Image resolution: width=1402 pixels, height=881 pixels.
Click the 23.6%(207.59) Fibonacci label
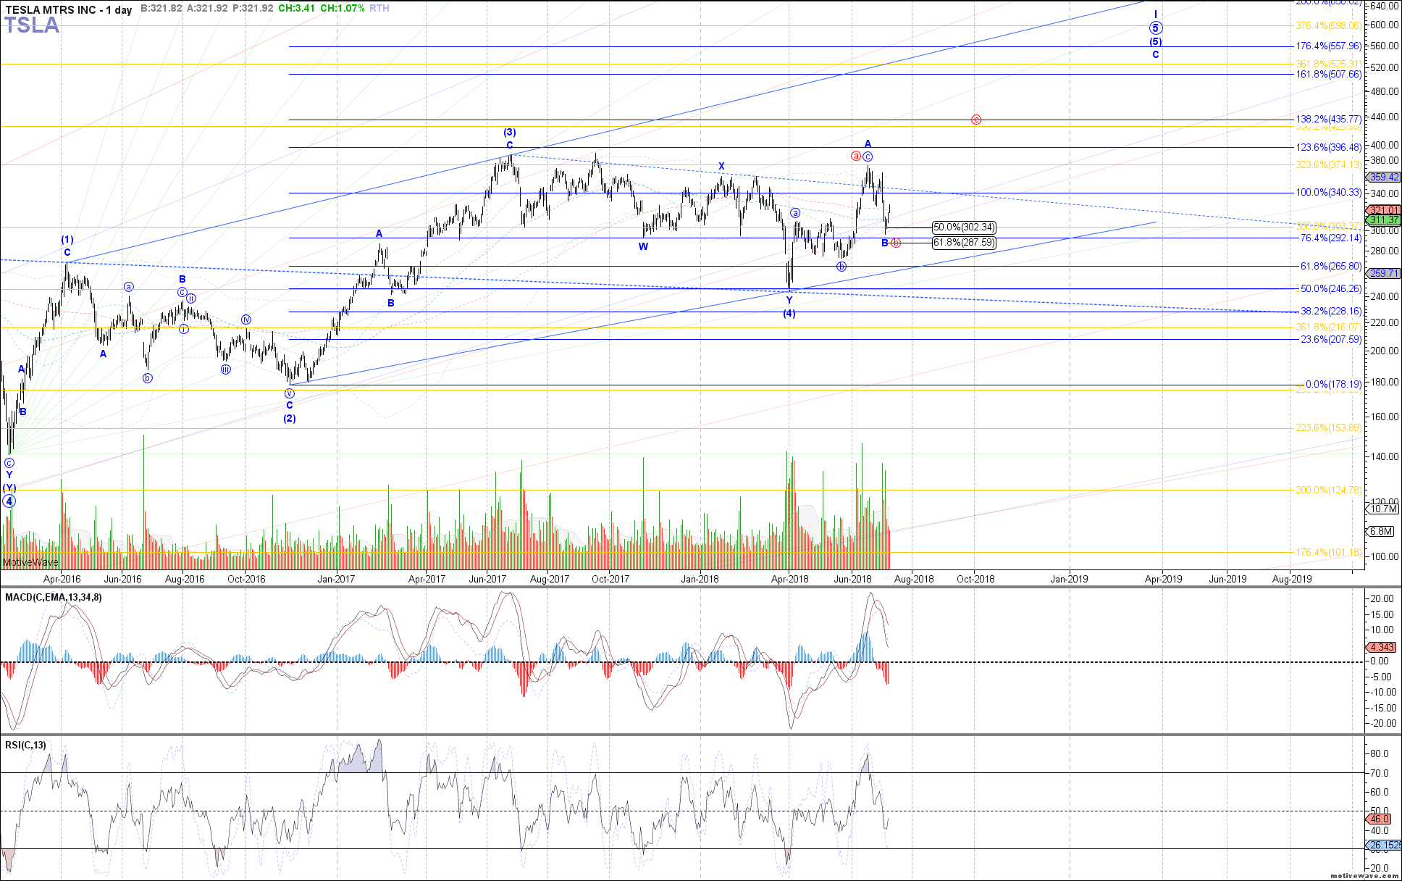(1330, 340)
